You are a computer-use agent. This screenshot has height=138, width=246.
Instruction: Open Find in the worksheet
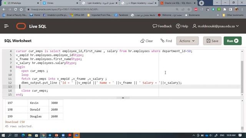pos(166,41)
